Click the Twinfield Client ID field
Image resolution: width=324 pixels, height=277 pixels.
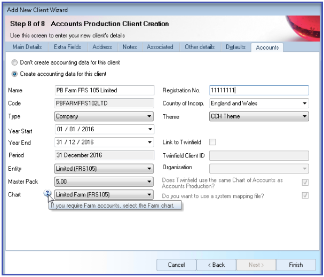(259, 155)
